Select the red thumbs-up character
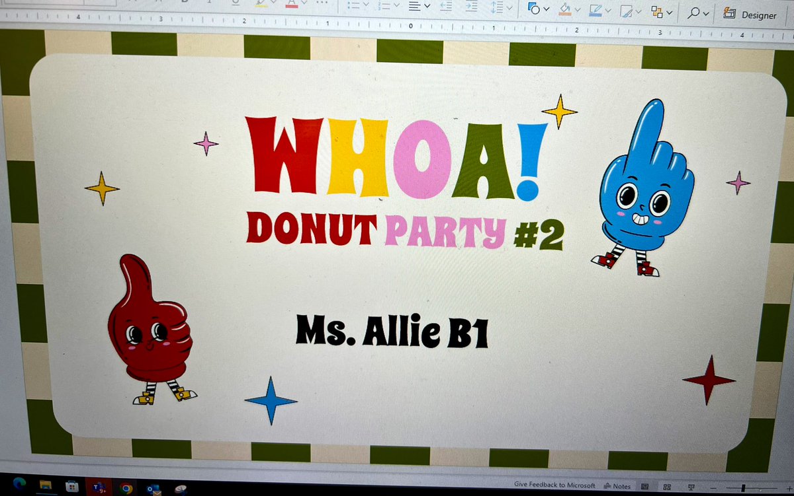The image size is (794, 496). coord(151,330)
